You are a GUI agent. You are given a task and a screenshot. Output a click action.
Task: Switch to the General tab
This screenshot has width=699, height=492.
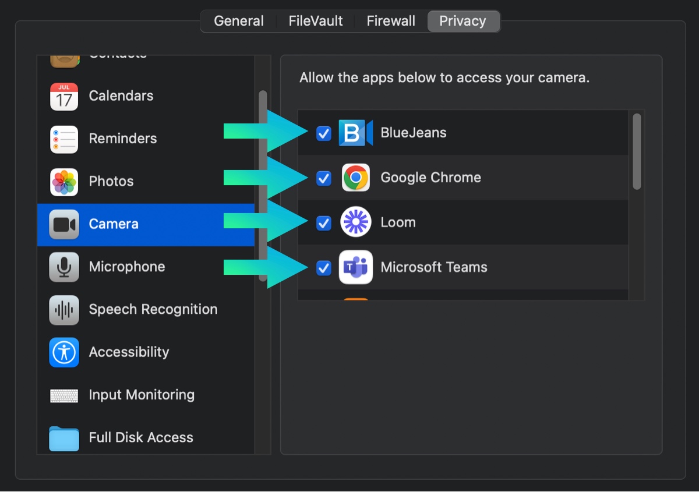239,22
